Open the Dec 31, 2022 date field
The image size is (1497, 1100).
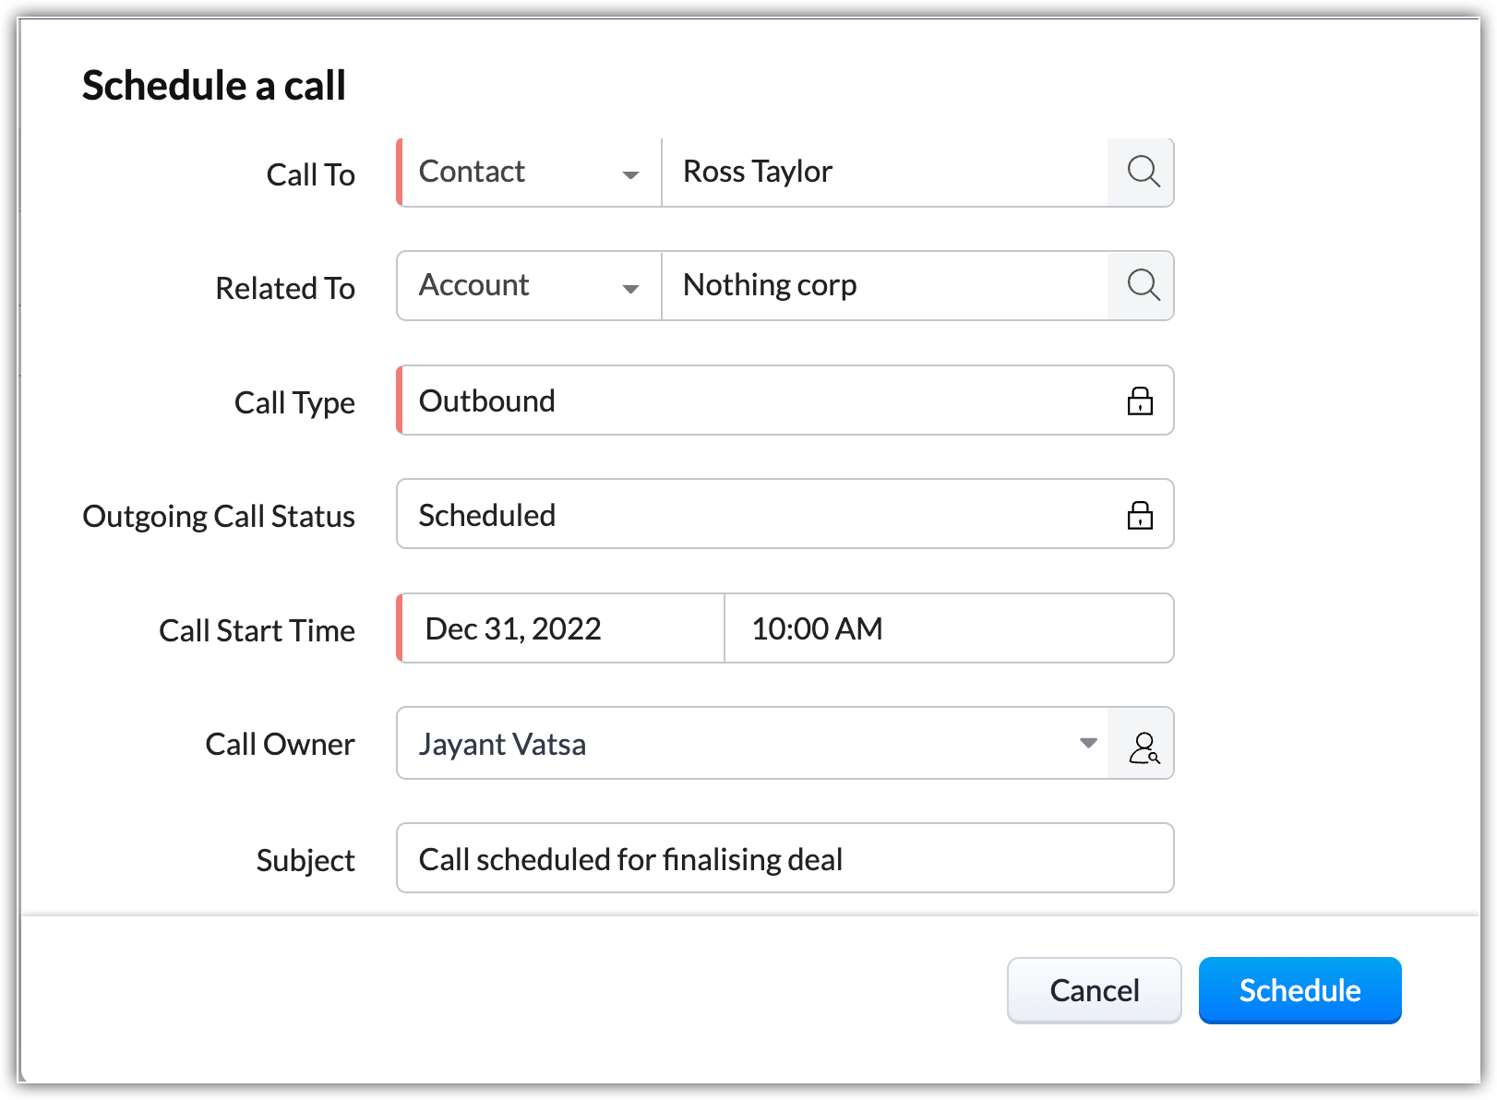[x=561, y=629]
